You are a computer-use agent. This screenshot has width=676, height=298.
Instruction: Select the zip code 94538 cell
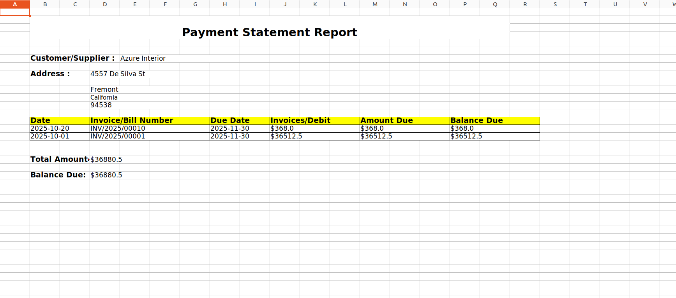coord(101,105)
